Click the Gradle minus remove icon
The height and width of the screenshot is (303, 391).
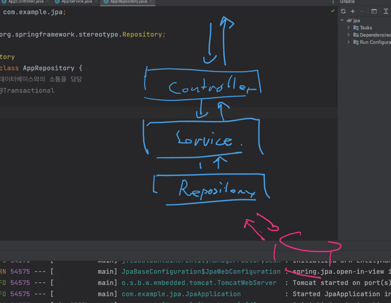(x=362, y=11)
